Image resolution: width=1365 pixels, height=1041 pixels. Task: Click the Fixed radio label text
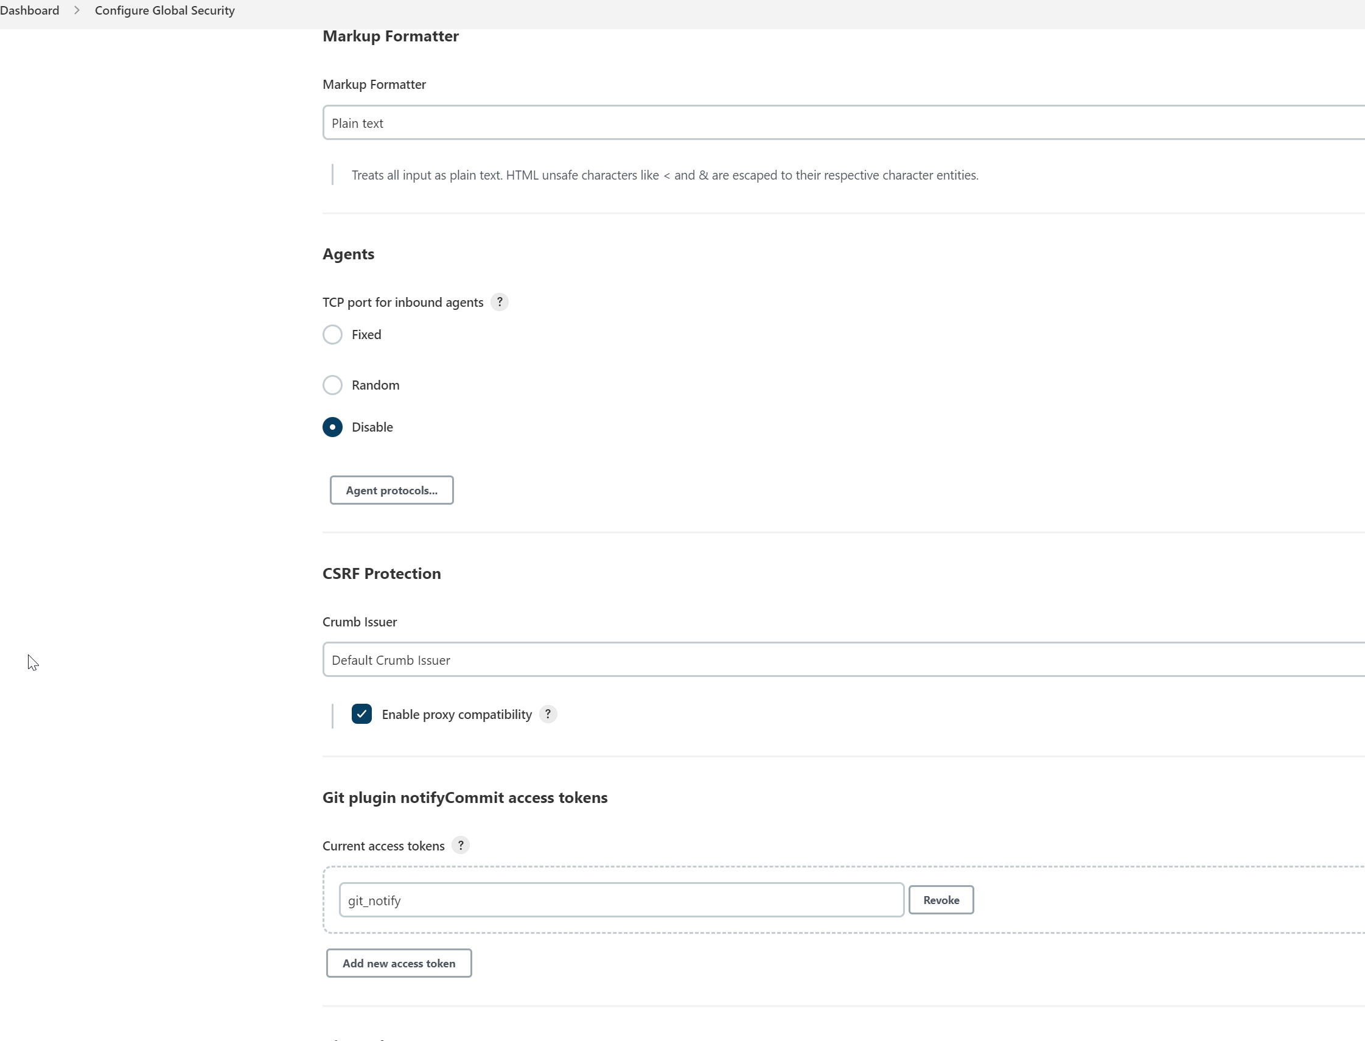click(x=366, y=335)
